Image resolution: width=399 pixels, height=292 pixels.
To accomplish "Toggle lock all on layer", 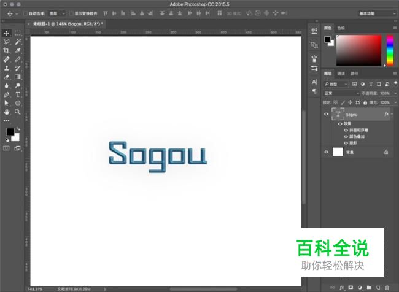I will click(x=365, y=102).
